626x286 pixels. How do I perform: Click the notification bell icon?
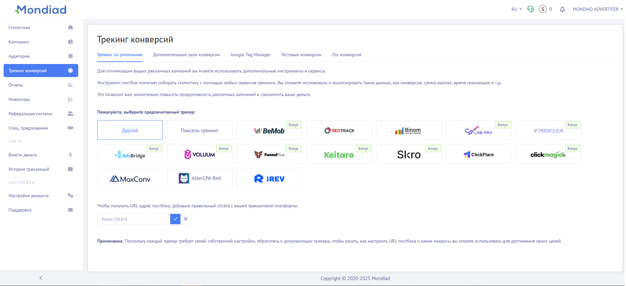[562, 9]
